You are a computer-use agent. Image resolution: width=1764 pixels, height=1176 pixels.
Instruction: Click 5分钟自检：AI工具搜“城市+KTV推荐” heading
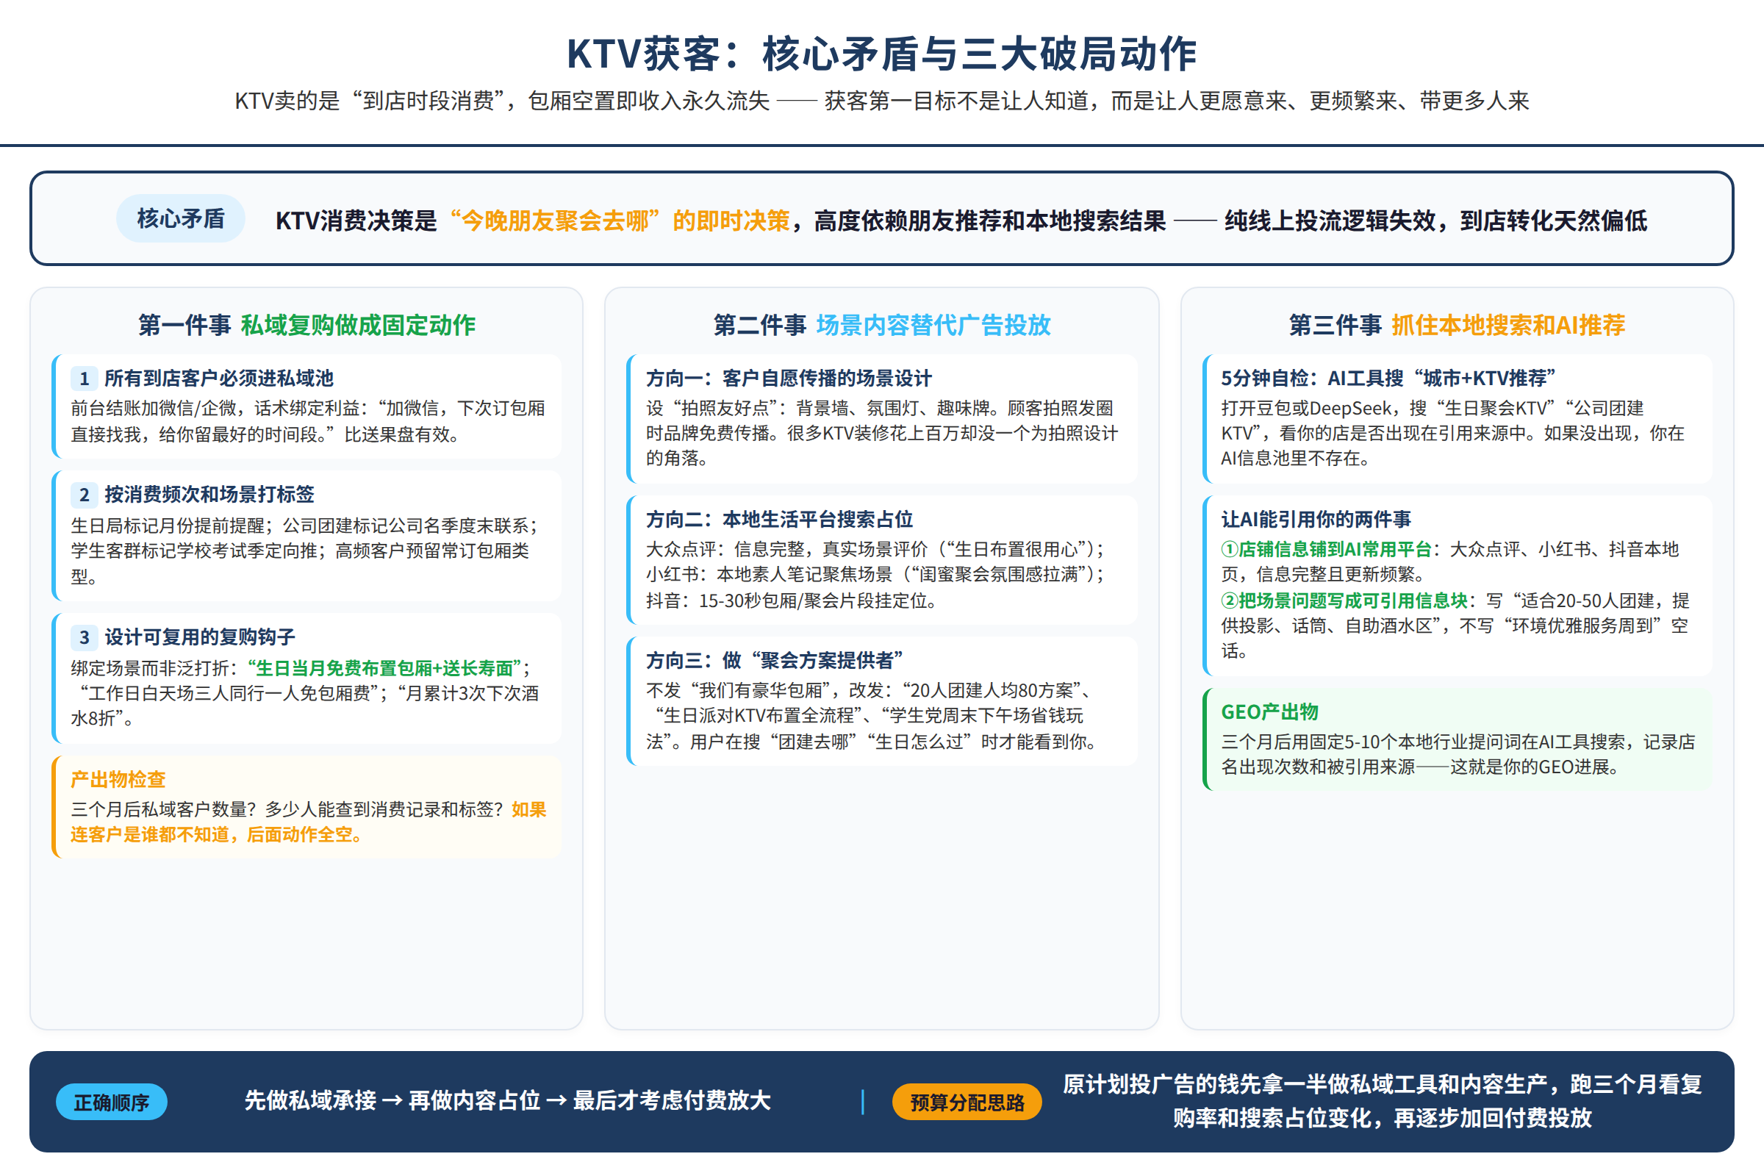point(1388,379)
